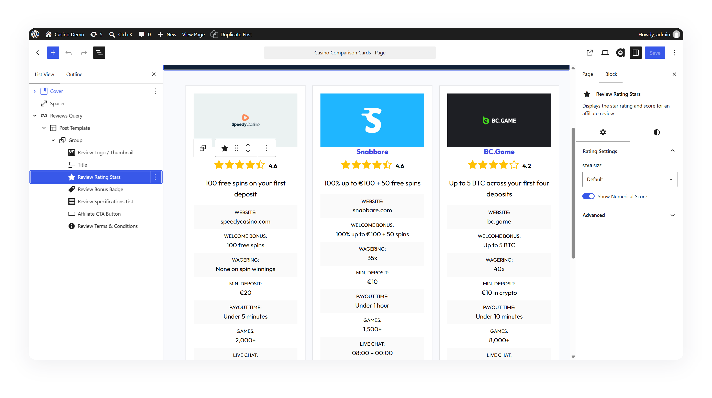Open the editor options three-dot menu
The image size is (712, 398).
[x=674, y=52]
